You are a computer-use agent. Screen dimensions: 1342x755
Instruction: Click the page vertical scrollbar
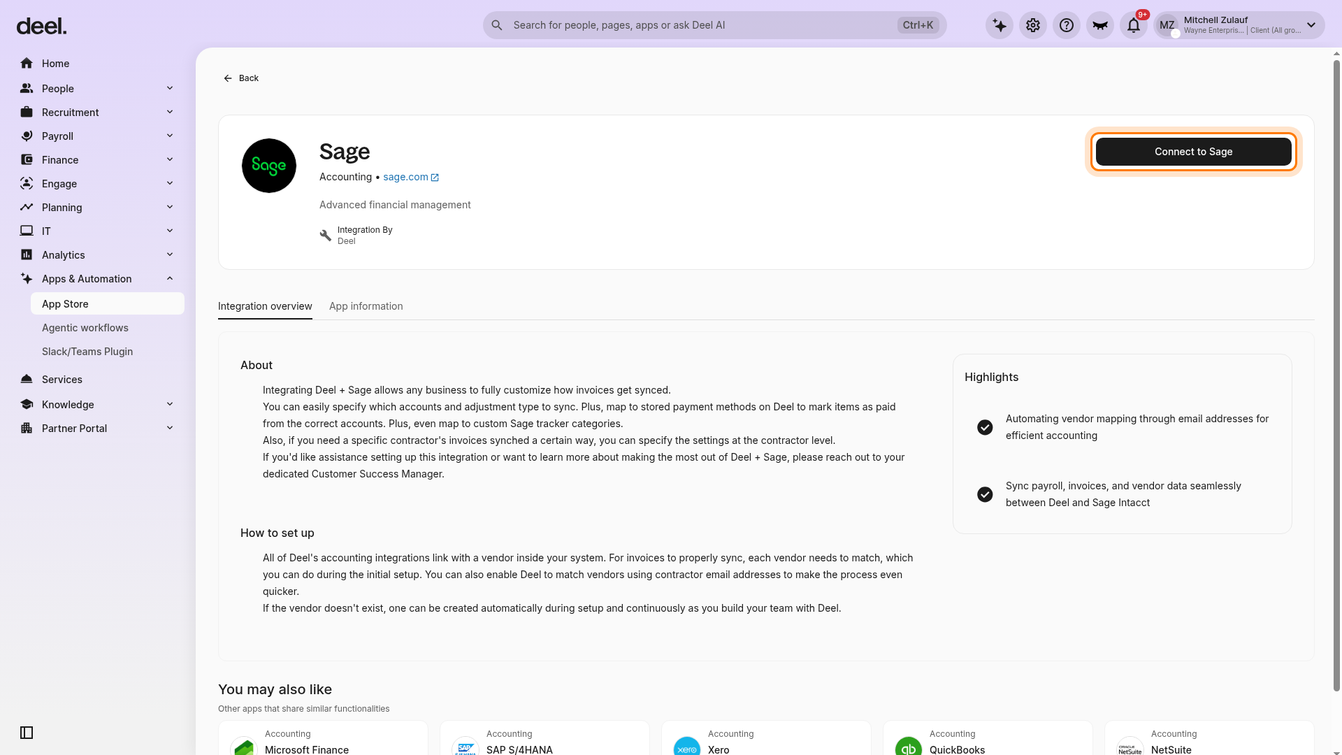tap(1336, 376)
